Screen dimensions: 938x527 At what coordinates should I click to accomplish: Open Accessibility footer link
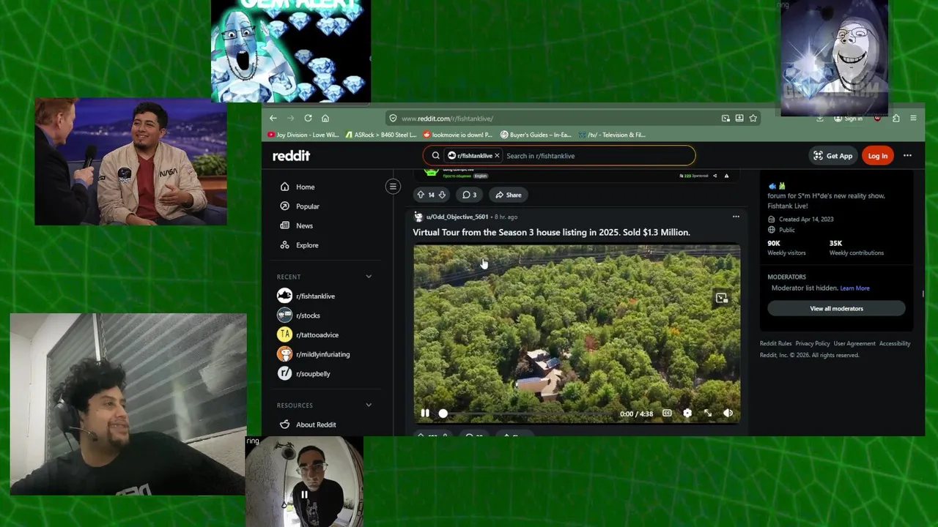coord(895,343)
